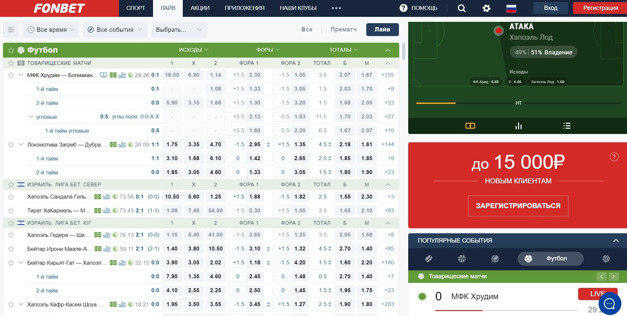Open more odds +155 for МФК Хрудим
The image size is (627, 316).
tap(387, 75)
